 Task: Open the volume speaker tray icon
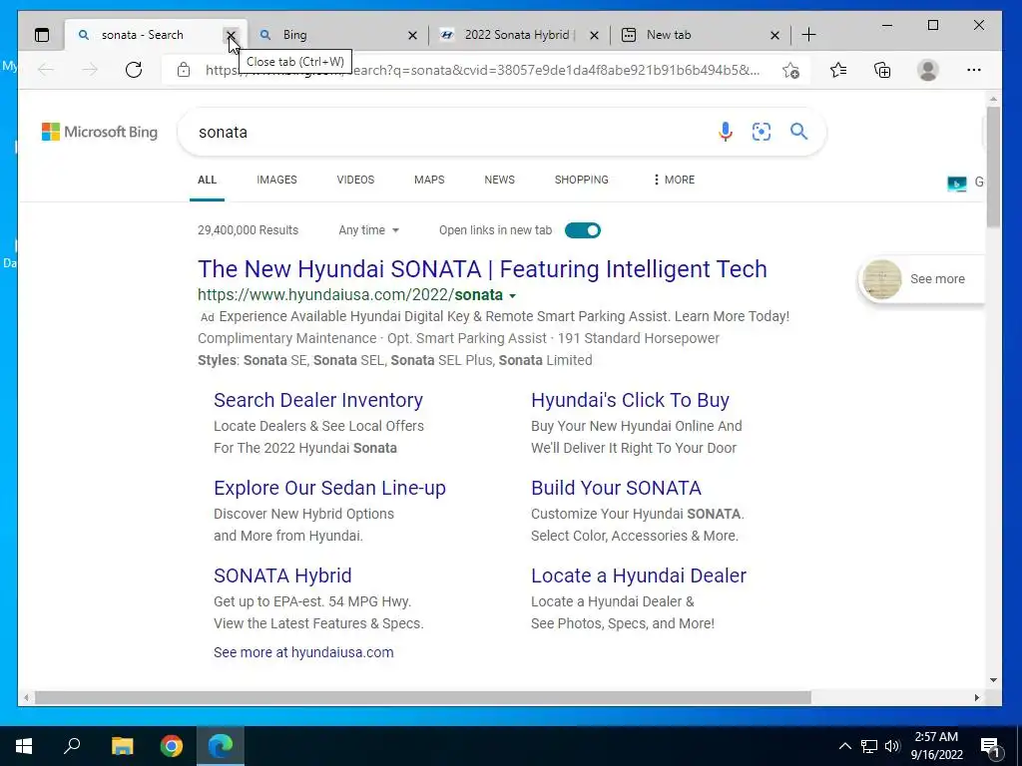click(892, 746)
